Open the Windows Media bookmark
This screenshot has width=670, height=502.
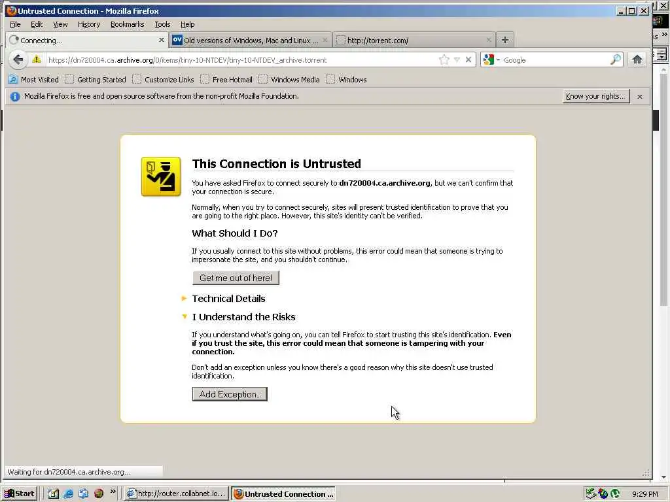pyautogui.click(x=289, y=79)
